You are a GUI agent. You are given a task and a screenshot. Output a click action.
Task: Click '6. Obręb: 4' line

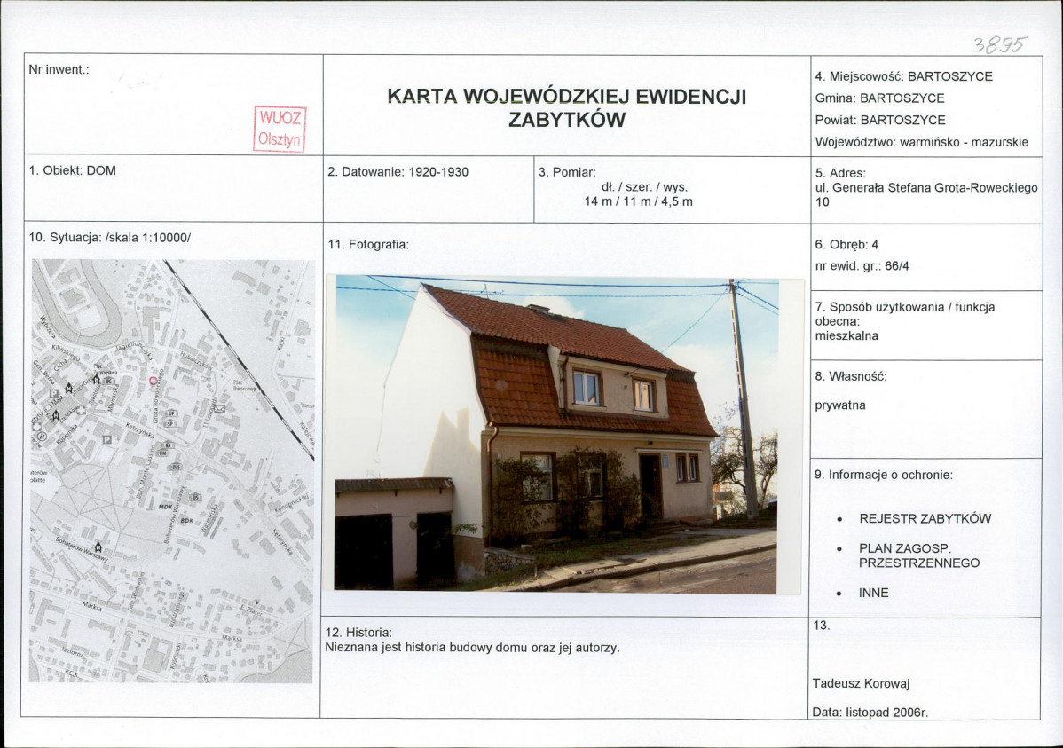pyautogui.click(x=846, y=245)
